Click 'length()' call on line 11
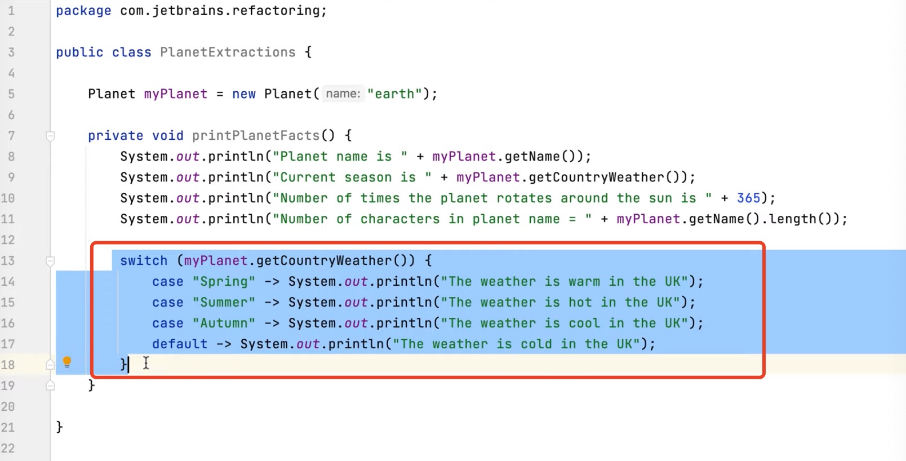Viewport: 906px width, 461px height. pyautogui.click(x=800, y=219)
